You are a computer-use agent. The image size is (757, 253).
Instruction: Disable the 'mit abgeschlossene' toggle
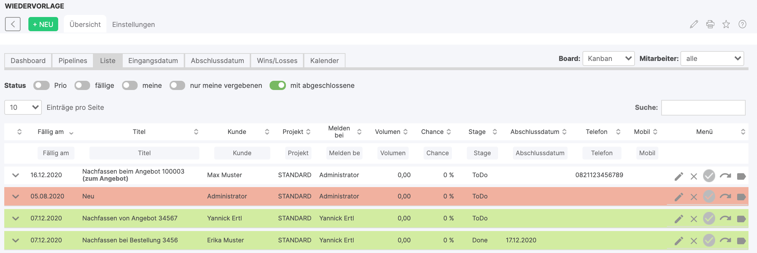point(277,85)
